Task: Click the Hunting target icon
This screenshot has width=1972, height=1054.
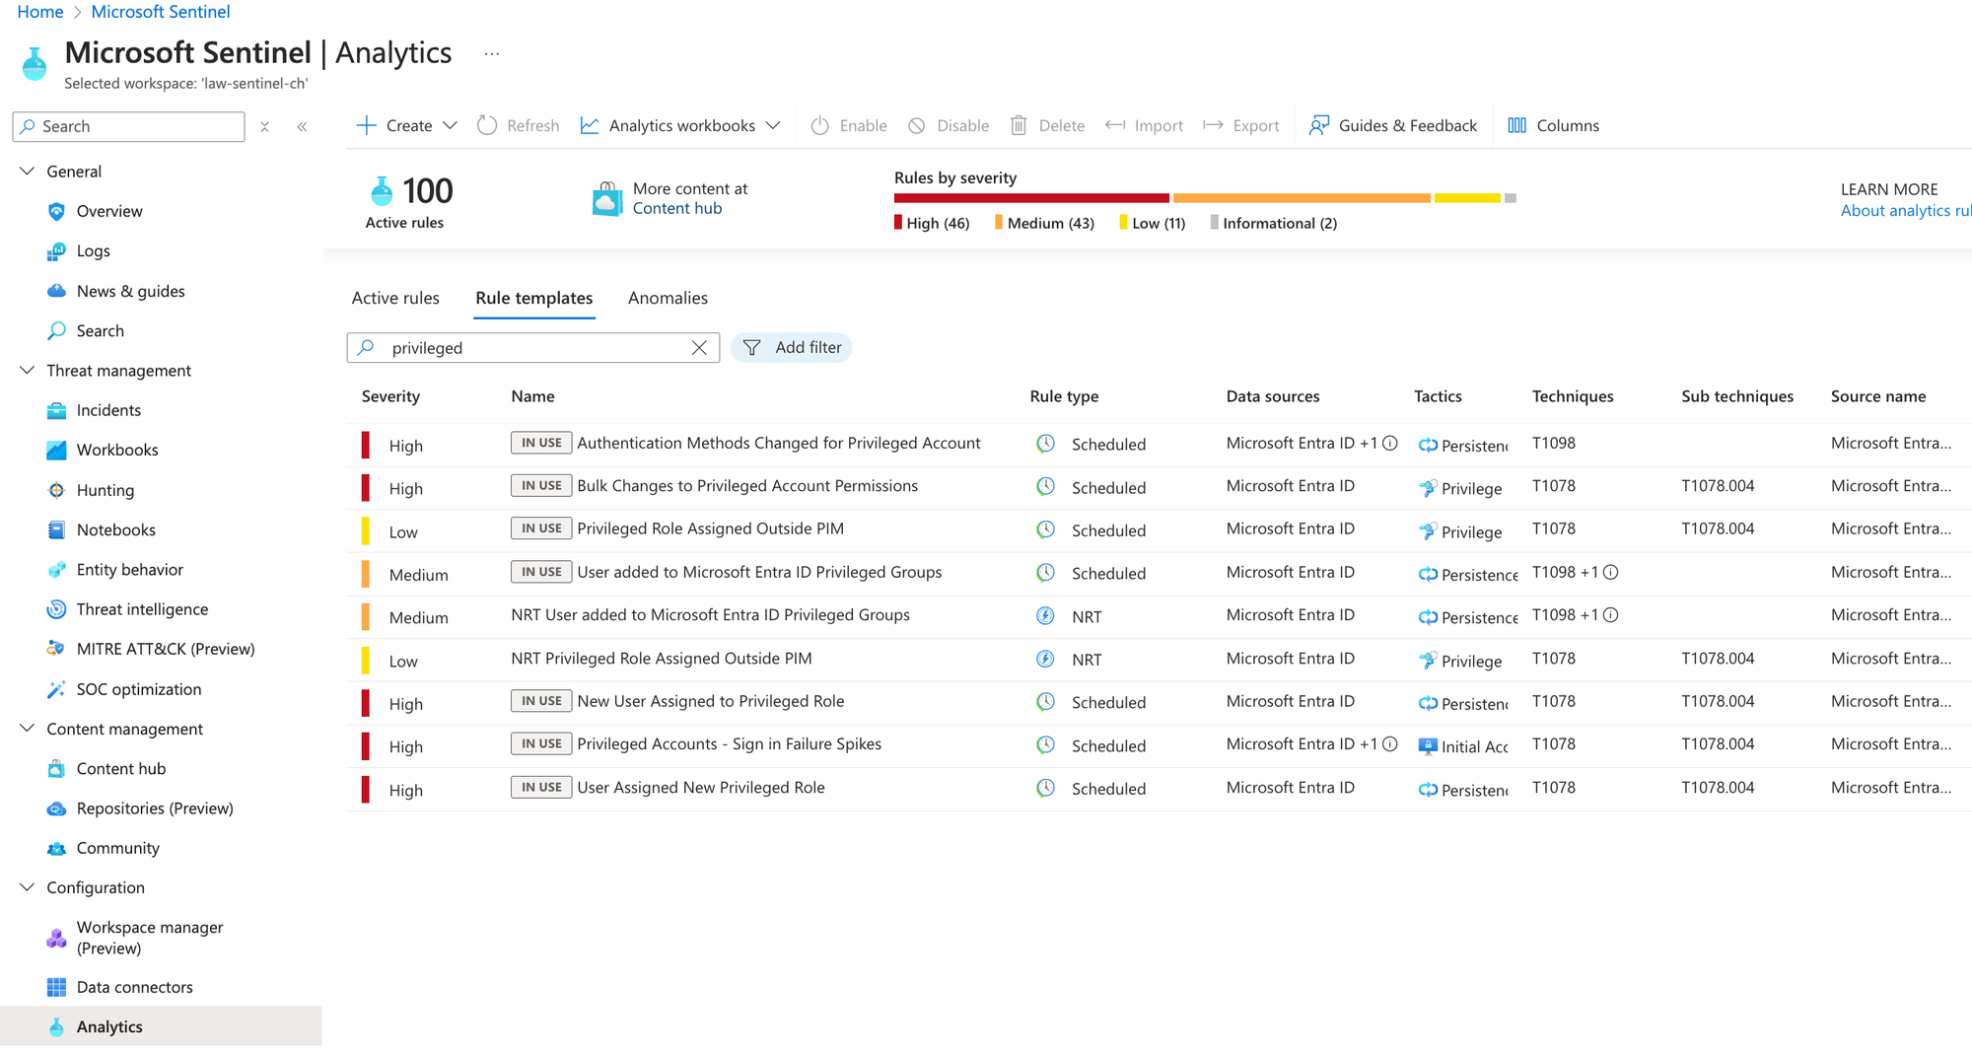Action: tap(56, 490)
